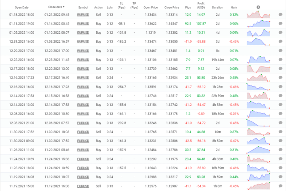Open comment for trade opened 11.24.2021 10:59
286x191 pixels.
point(280,159)
